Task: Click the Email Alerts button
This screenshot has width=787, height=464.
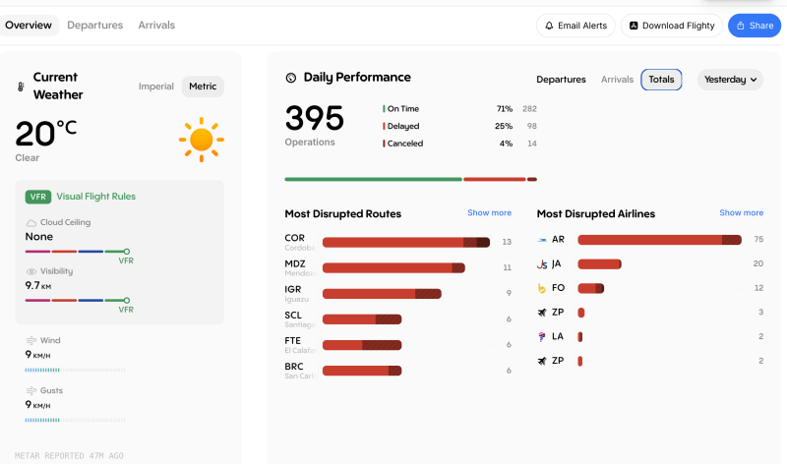Action: pyautogui.click(x=575, y=26)
